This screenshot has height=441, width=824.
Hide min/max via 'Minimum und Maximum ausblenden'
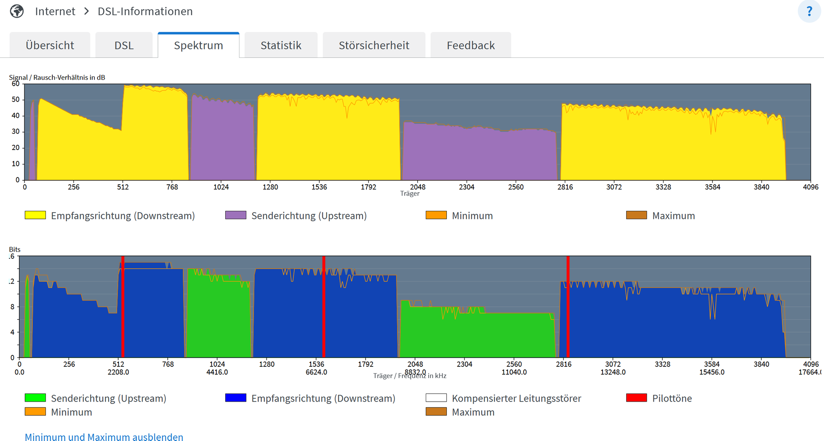(x=104, y=437)
